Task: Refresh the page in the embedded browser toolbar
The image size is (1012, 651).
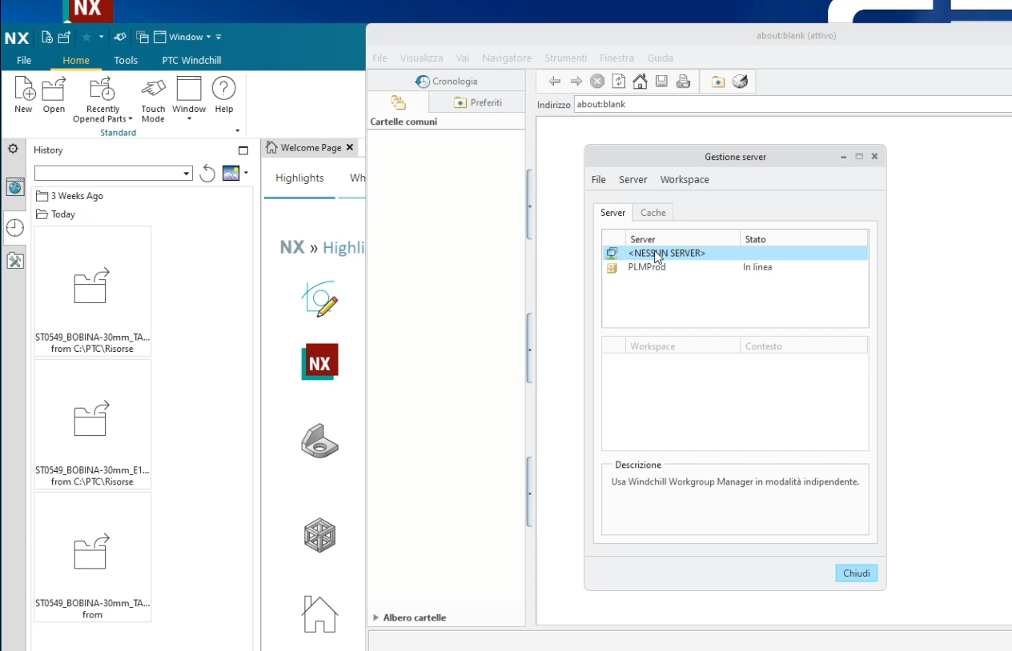Action: (x=617, y=81)
